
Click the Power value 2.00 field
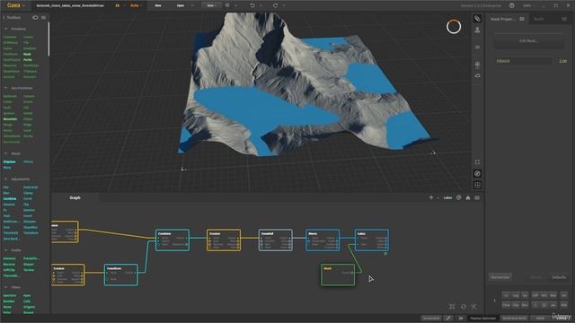[x=563, y=61]
